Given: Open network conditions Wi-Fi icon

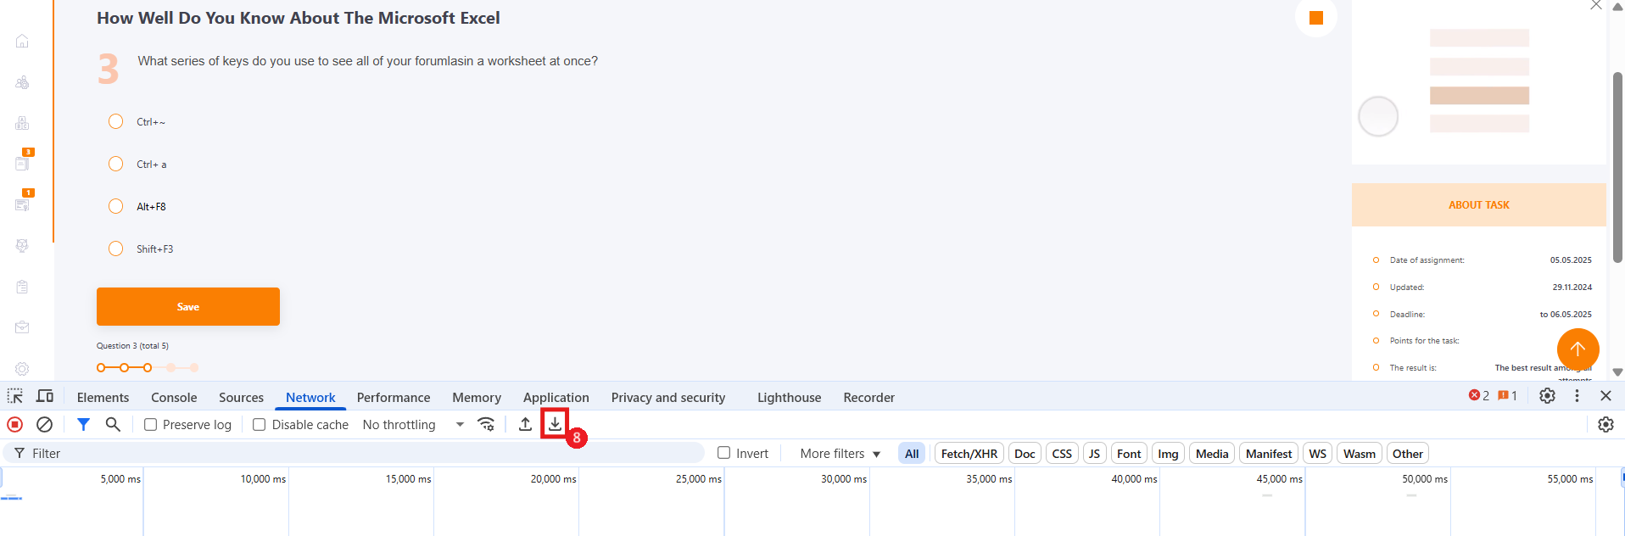Looking at the screenshot, I should point(486,424).
